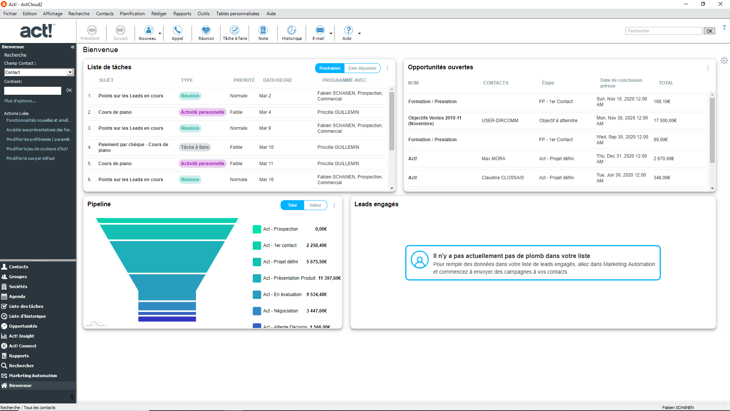Open the Planification menu
This screenshot has width=730, height=411.
click(132, 14)
